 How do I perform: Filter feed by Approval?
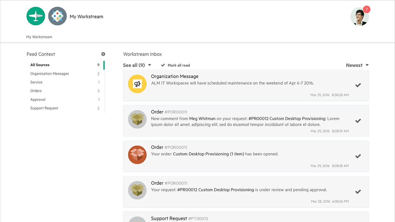65,100
